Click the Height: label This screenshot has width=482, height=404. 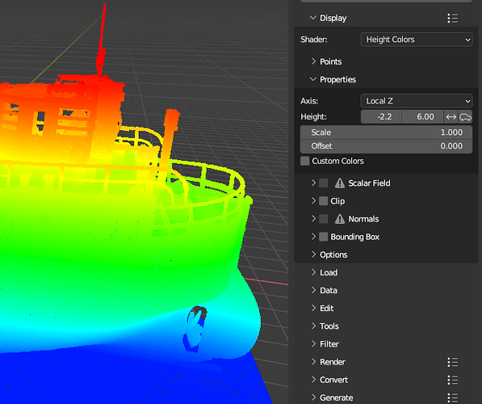[313, 117]
